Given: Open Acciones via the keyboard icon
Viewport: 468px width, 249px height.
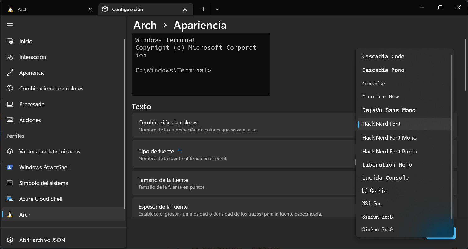Looking at the screenshot, I should (10, 120).
